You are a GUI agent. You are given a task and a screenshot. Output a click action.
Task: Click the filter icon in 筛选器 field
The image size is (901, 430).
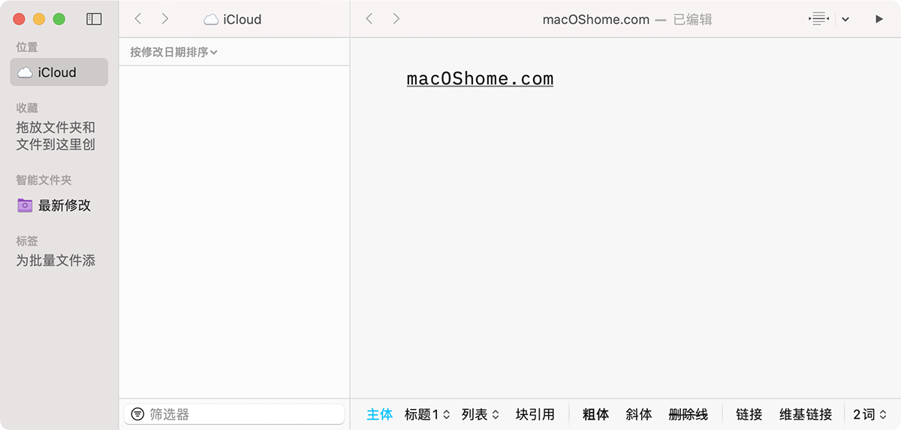pyautogui.click(x=137, y=414)
